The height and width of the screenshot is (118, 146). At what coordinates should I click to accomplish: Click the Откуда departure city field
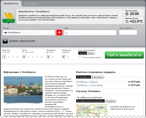coord(29,32)
